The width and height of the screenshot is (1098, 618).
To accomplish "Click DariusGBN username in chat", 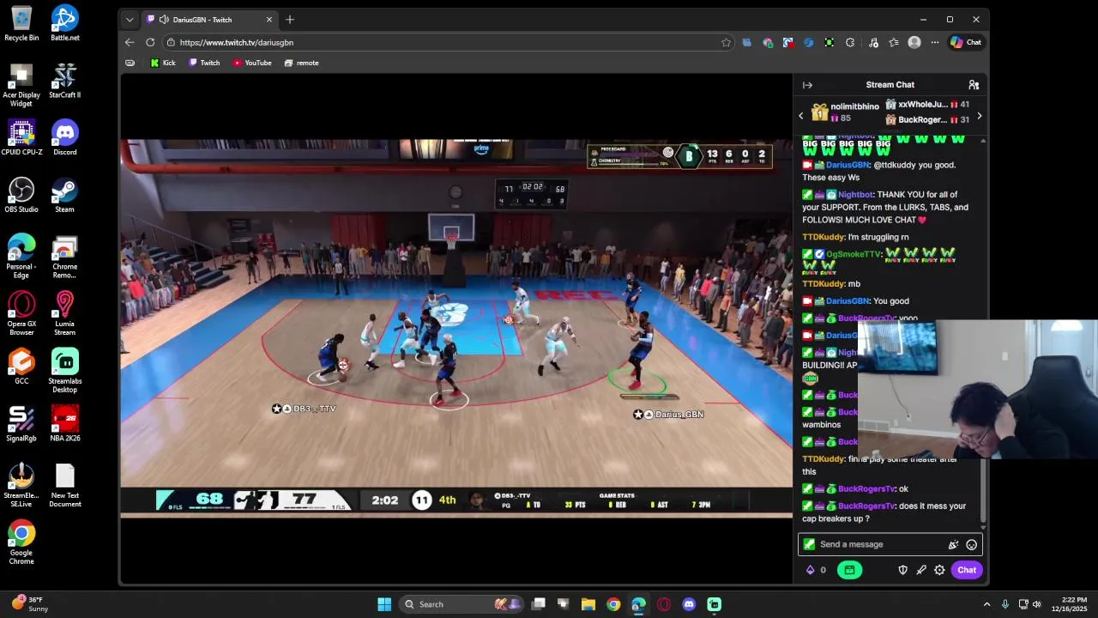I will tap(847, 165).
